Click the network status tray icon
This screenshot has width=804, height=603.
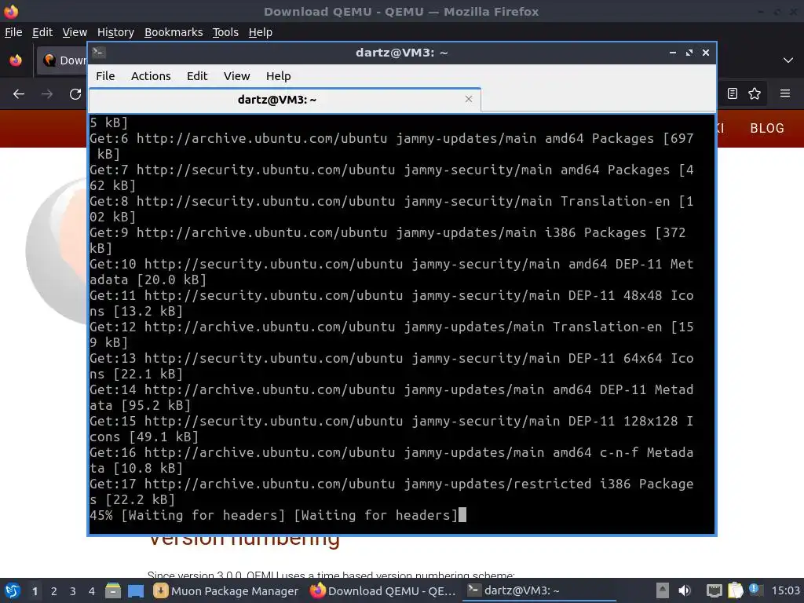[x=714, y=590]
